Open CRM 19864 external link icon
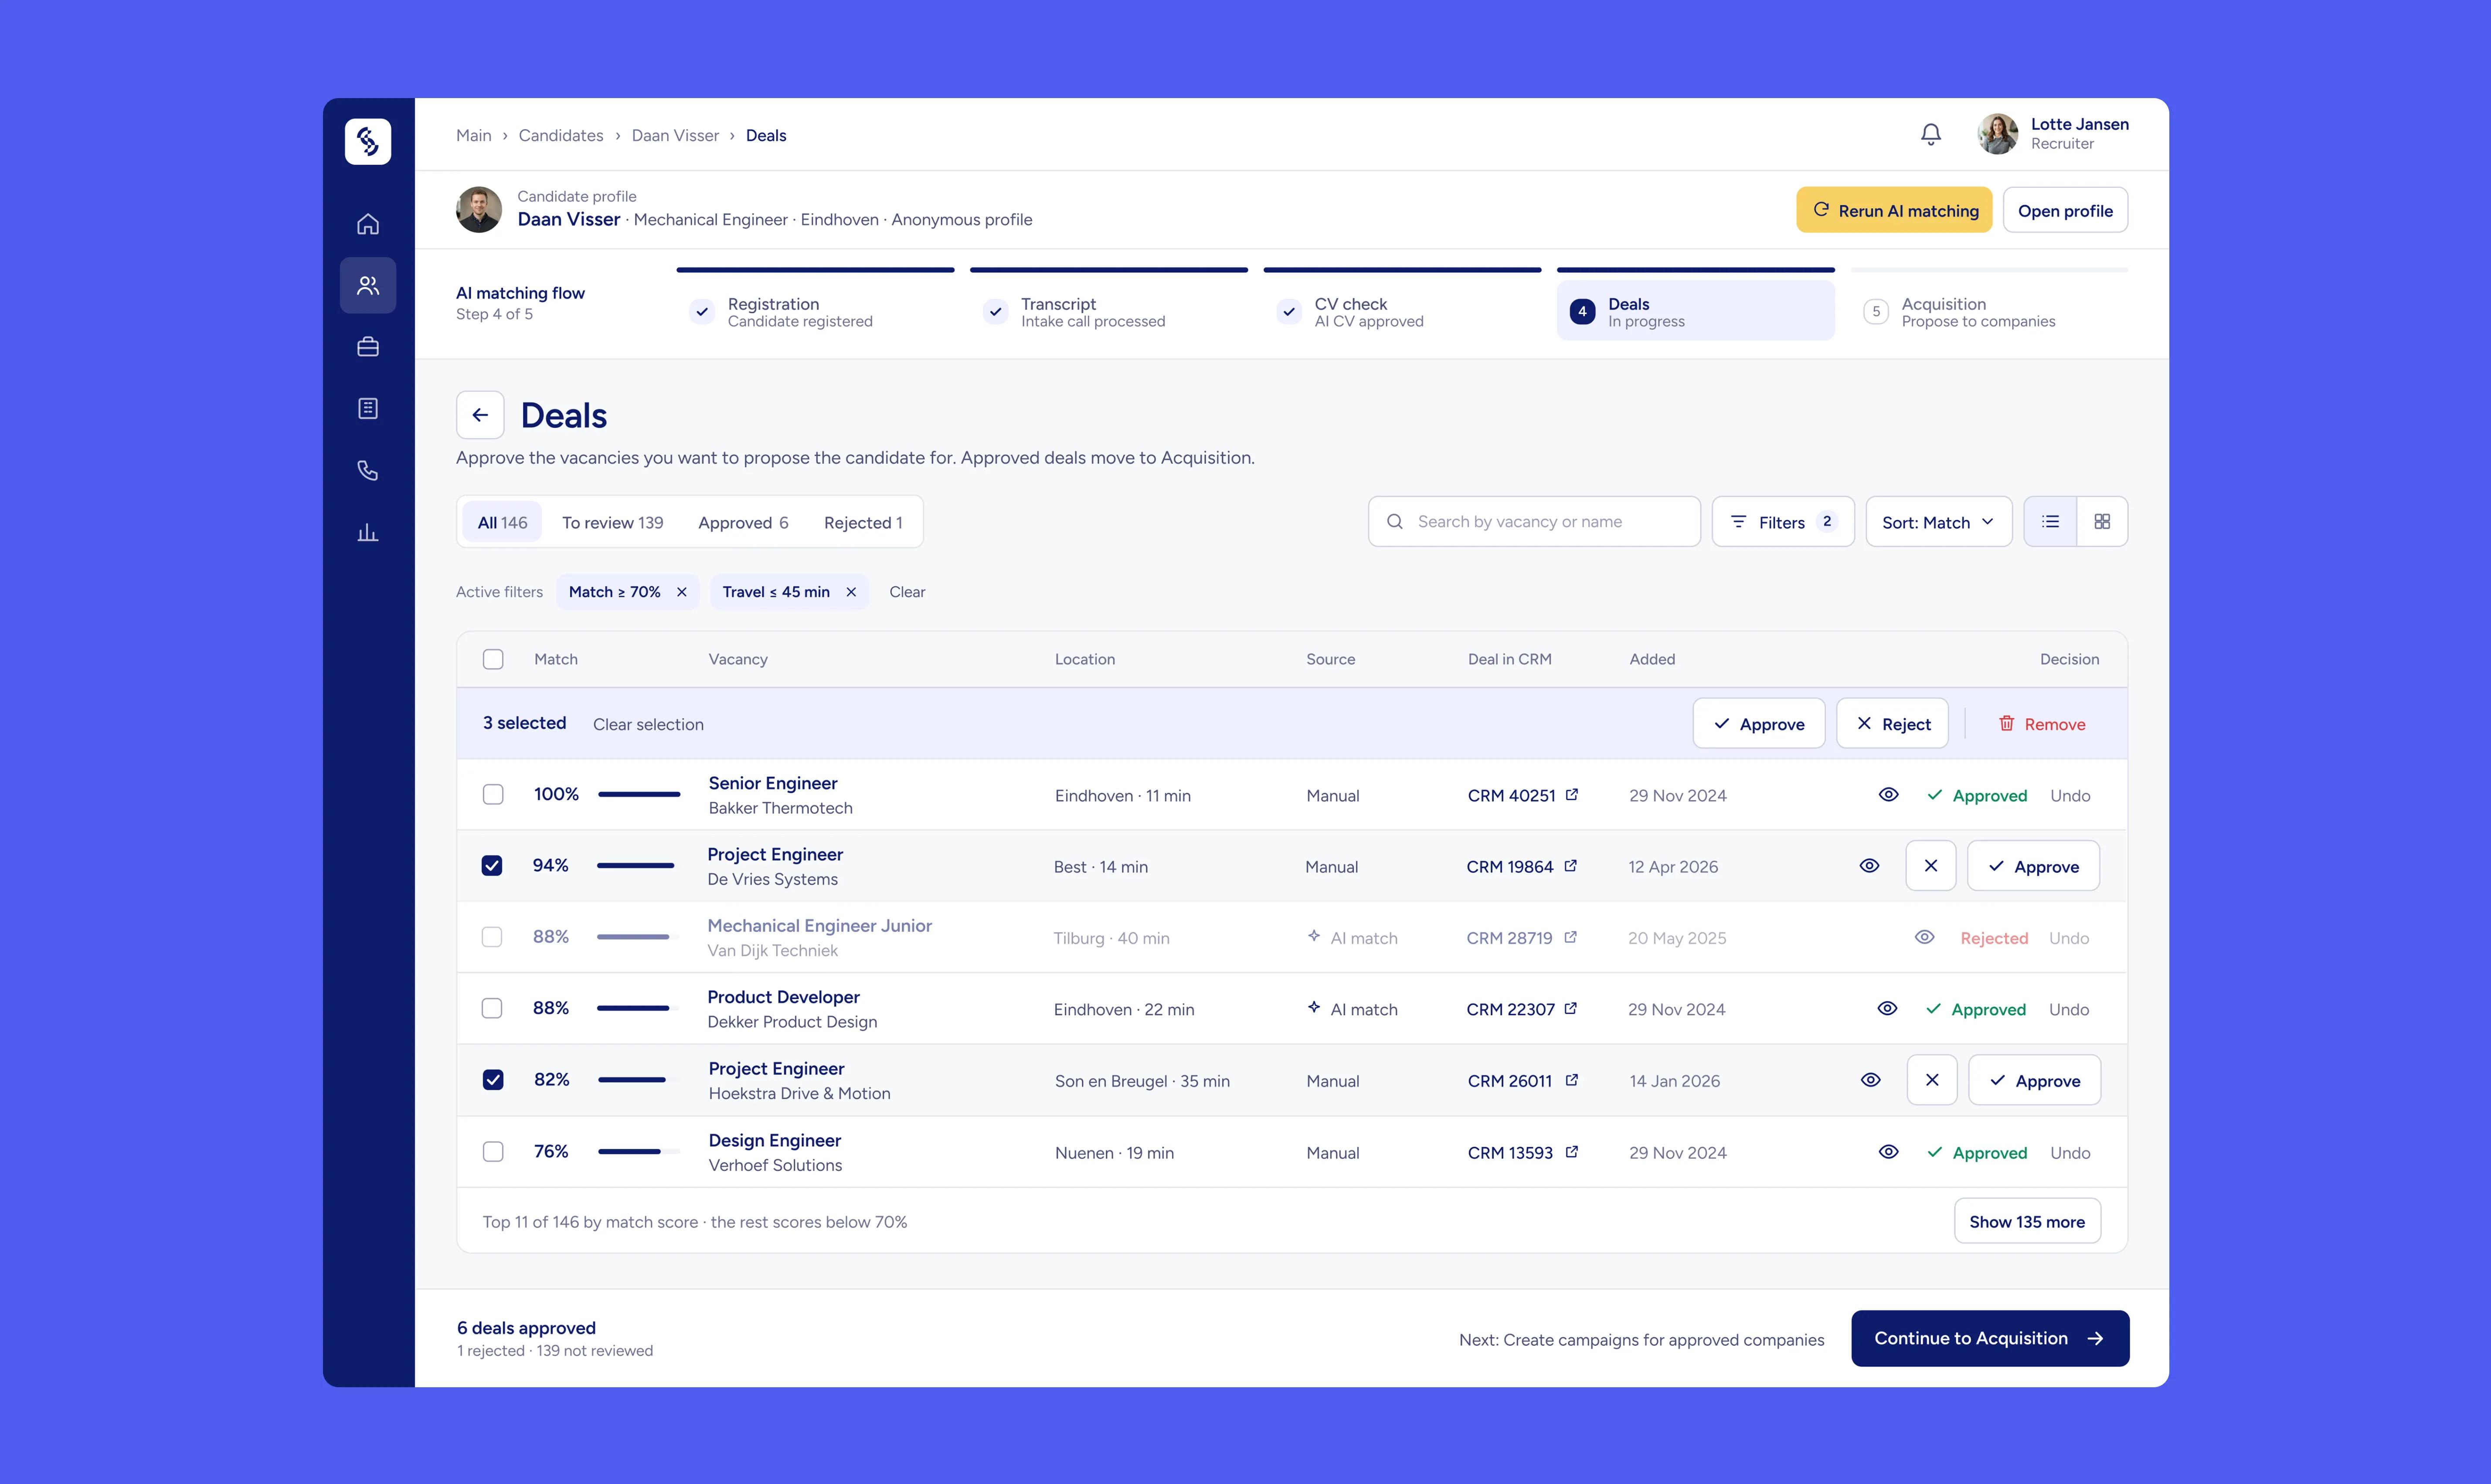Image resolution: width=2491 pixels, height=1484 pixels. tap(1570, 866)
